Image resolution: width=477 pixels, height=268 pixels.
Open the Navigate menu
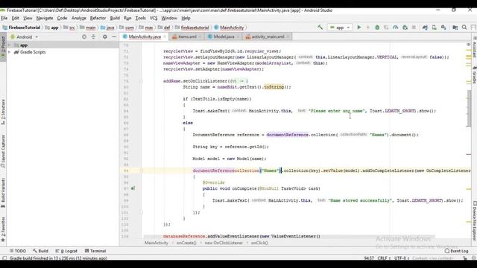point(45,18)
